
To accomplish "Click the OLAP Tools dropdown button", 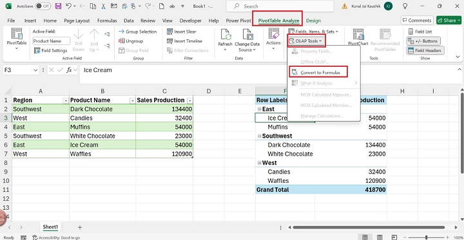I will point(306,41).
